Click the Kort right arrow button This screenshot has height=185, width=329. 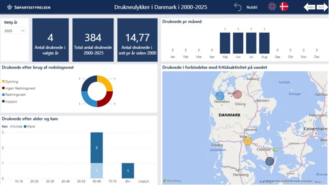click(320, 7)
